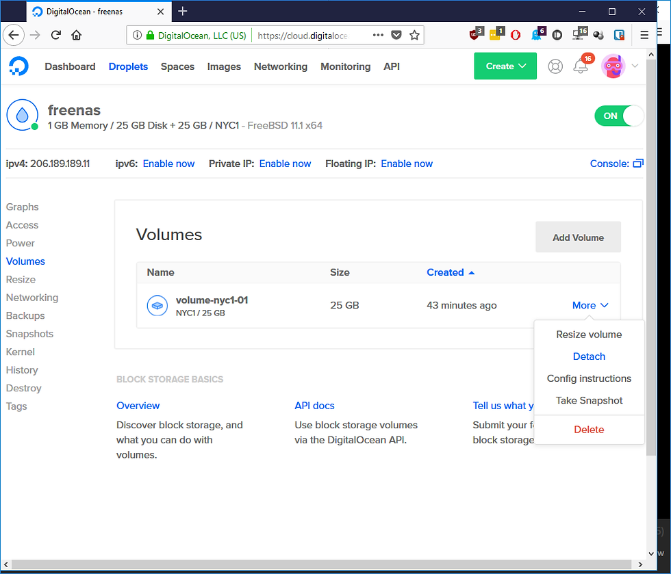
Task: Open Console window icon
Action: (x=638, y=164)
